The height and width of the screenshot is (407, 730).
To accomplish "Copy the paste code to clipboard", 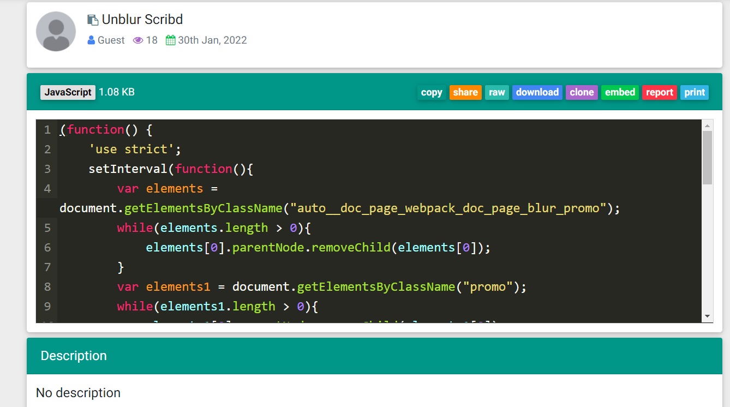I will tap(432, 92).
